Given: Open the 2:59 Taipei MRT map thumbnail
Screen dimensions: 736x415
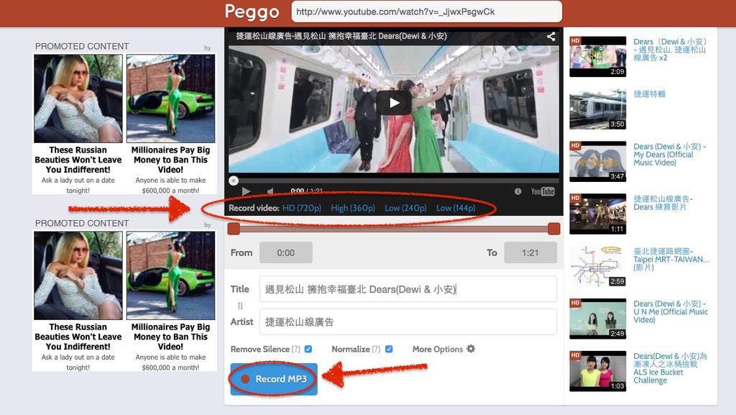Looking at the screenshot, I should (x=597, y=266).
